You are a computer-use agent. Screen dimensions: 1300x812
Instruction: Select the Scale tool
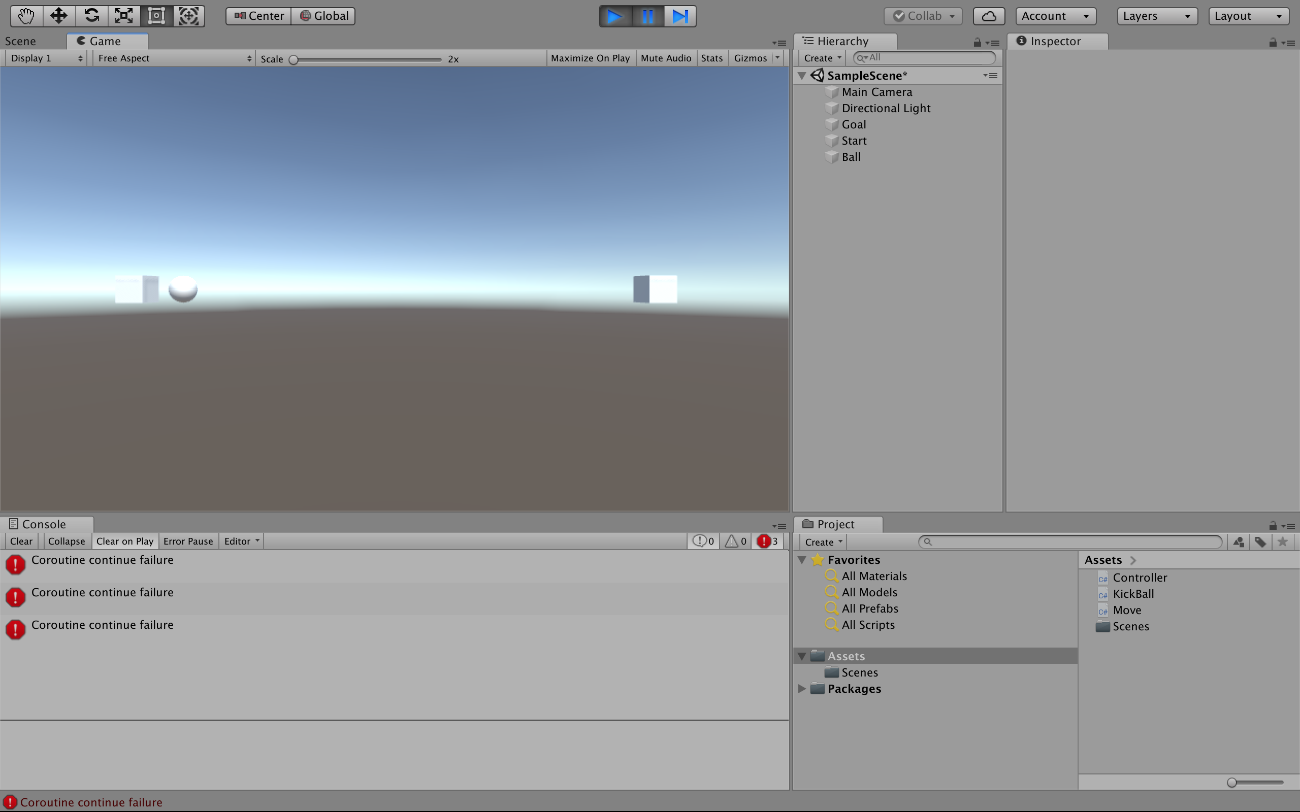(123, 16)
